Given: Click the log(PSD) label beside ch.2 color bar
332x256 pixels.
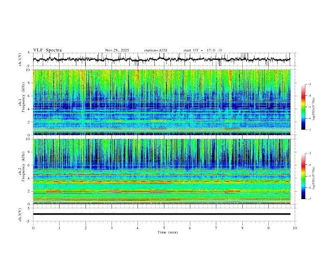Looking at the screenshot, I should [314, 178].
